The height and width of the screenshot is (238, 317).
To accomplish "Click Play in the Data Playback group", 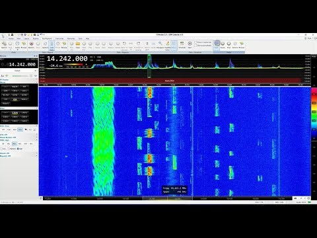I will [90, 45].
